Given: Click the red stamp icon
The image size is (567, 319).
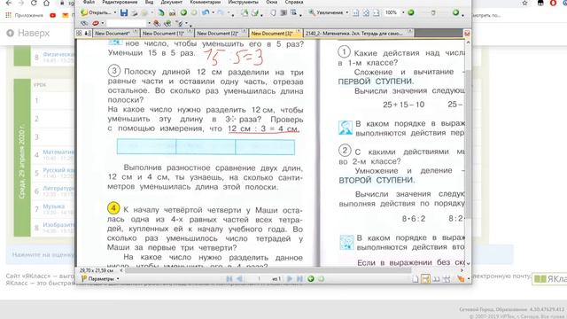Looking at the screenshot, I should coord(96,24).
